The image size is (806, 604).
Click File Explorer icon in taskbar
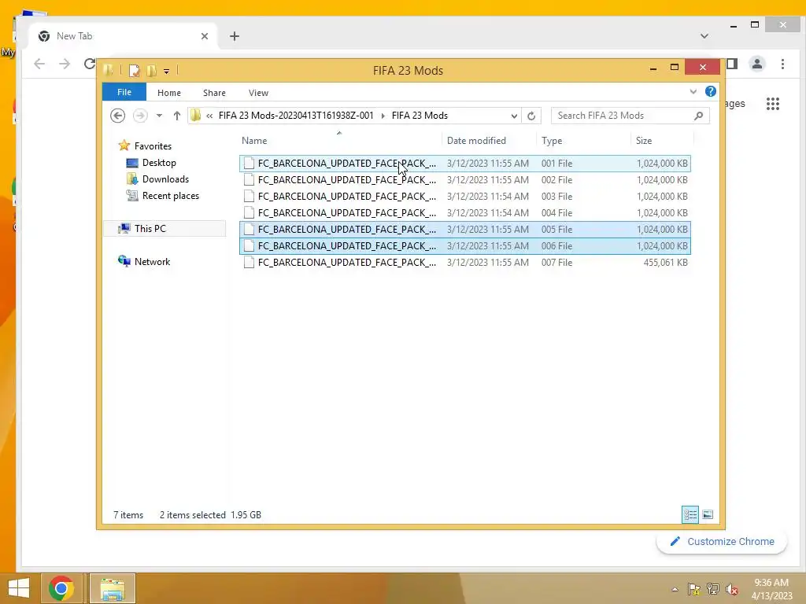(x=113, y=588)
